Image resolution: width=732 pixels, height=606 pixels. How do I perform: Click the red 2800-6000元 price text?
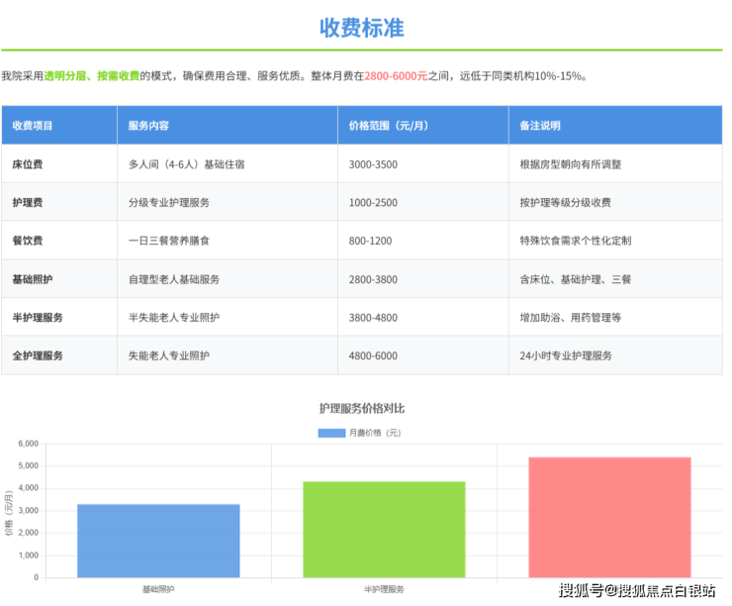(x=396, y=75)
